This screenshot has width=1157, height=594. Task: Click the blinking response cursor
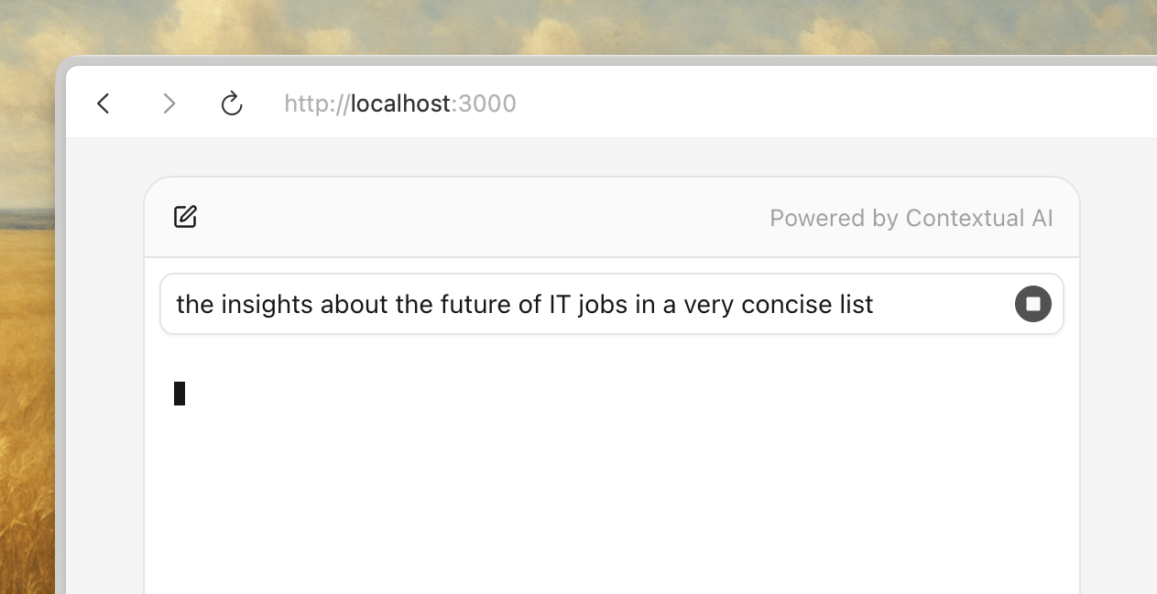coord(180,394)
